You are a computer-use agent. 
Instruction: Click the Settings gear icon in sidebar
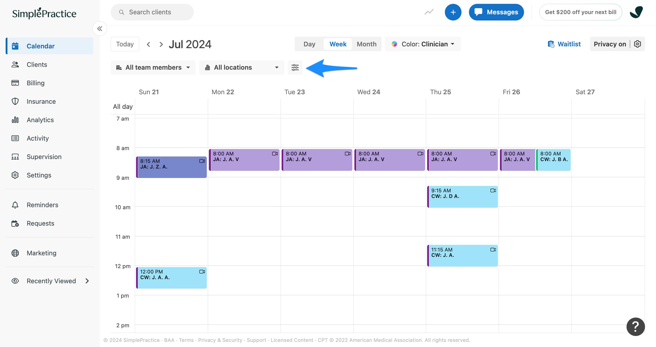pos(15,175)
